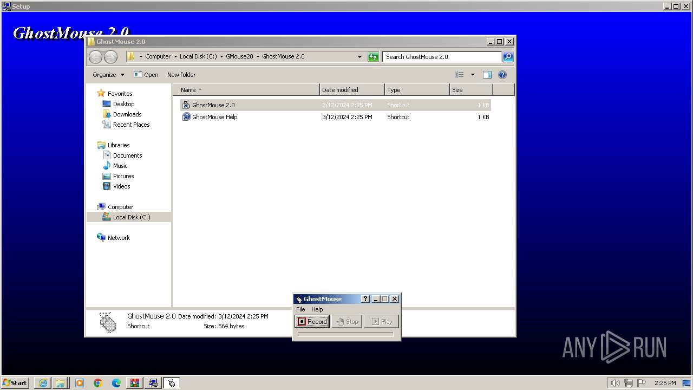Image resolution: width=693 pixels, height=390 pixels.
Task: Sort by the Date modified column header
Action: [x=352, y=90]
